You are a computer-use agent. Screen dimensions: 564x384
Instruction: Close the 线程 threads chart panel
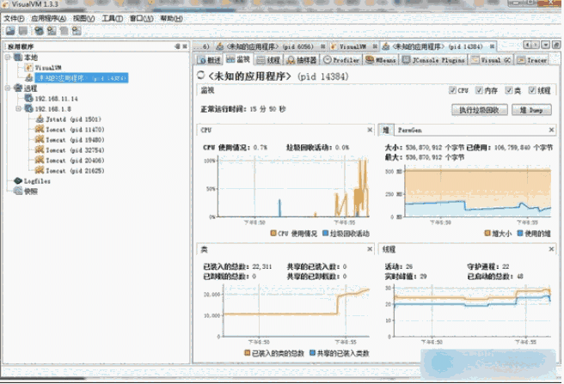pos(551,249)
